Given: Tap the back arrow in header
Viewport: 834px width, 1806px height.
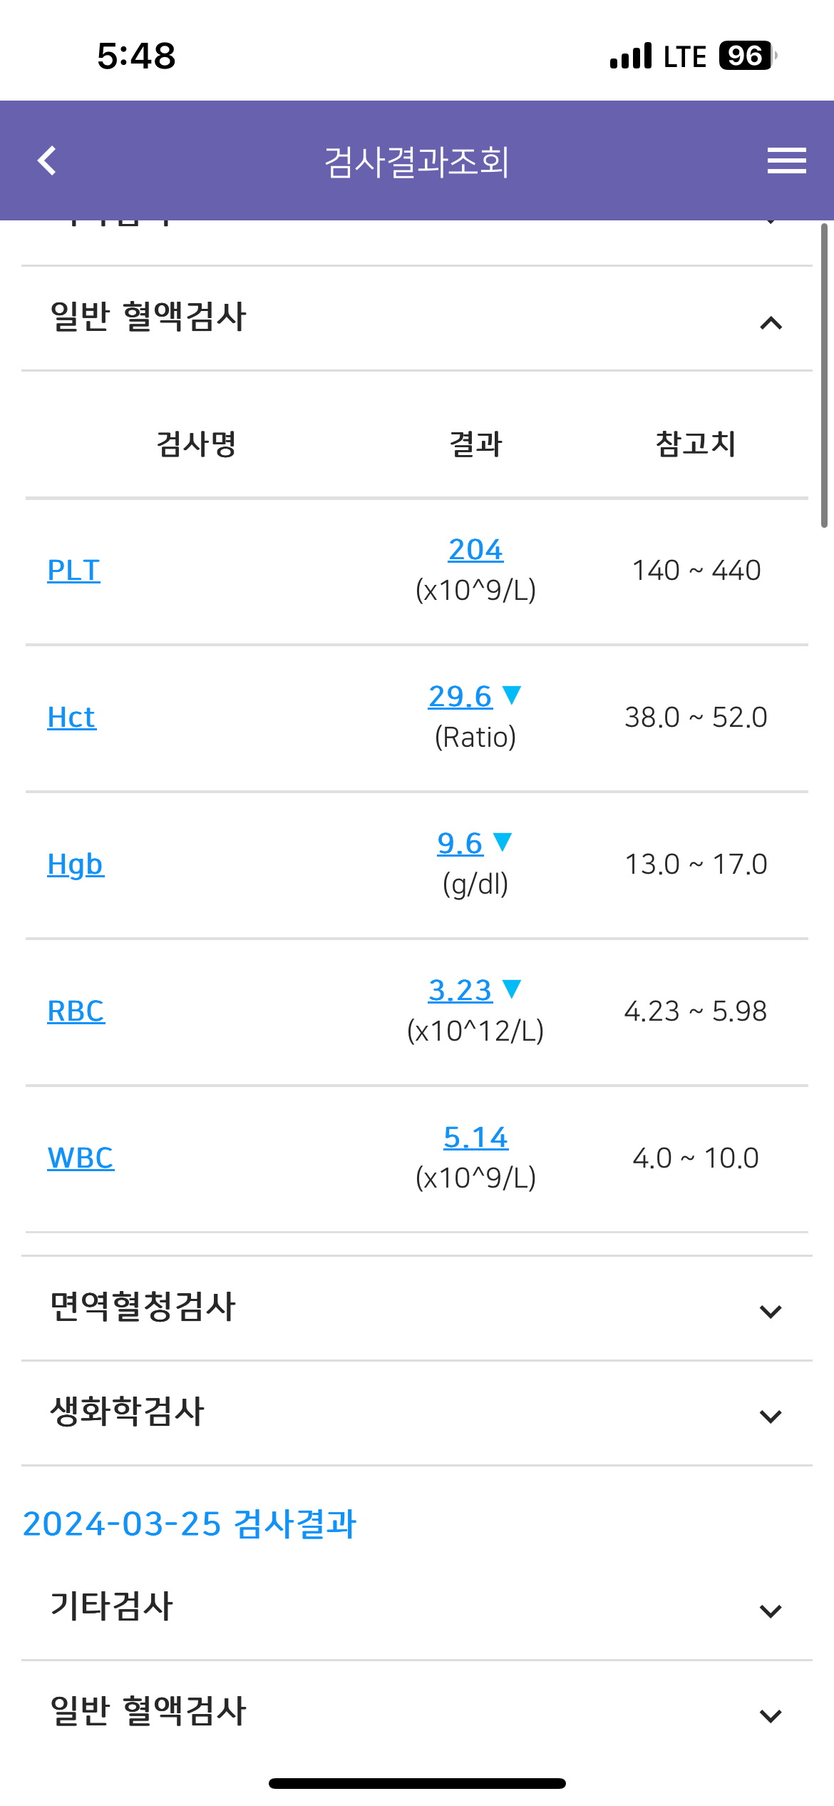Looking at the screenshot, I should 47,160.
